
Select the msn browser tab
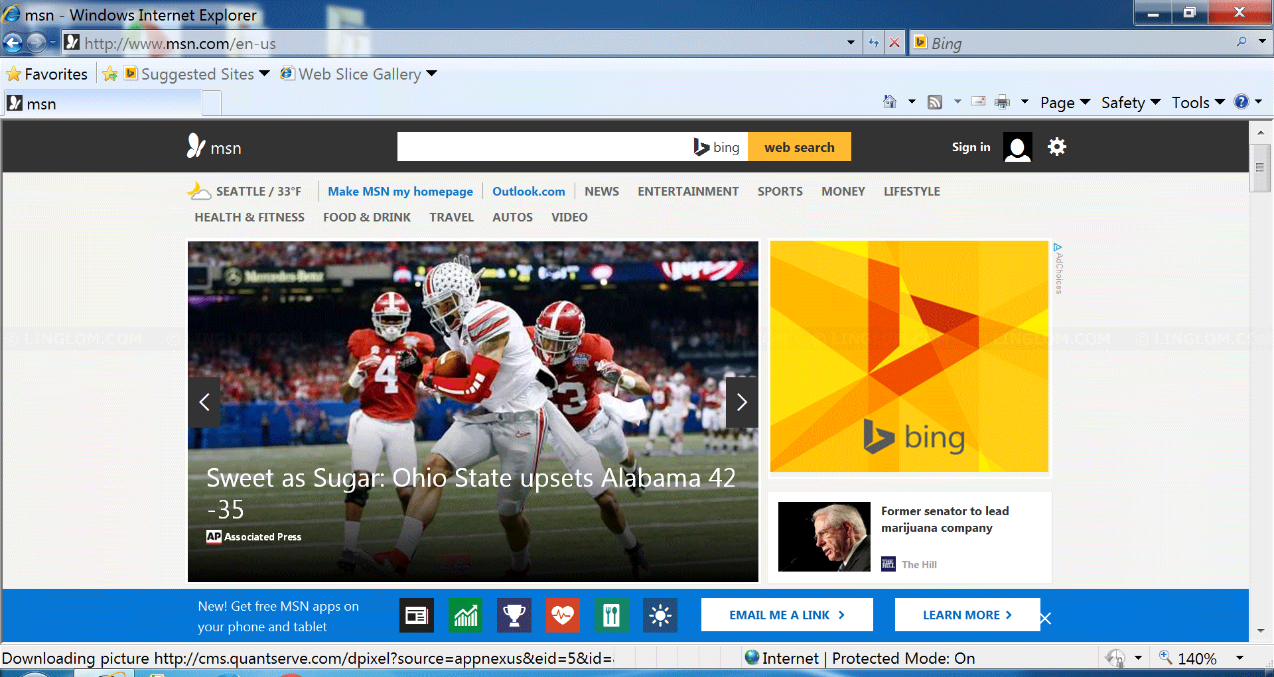(x=102, y=104)
